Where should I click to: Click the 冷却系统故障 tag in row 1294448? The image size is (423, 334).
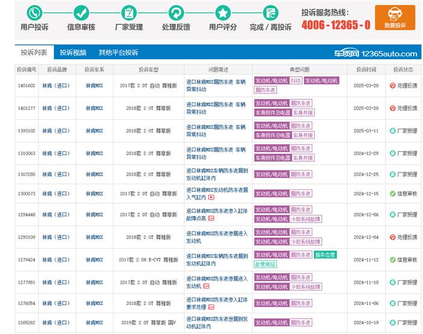[x=305, y=218]
